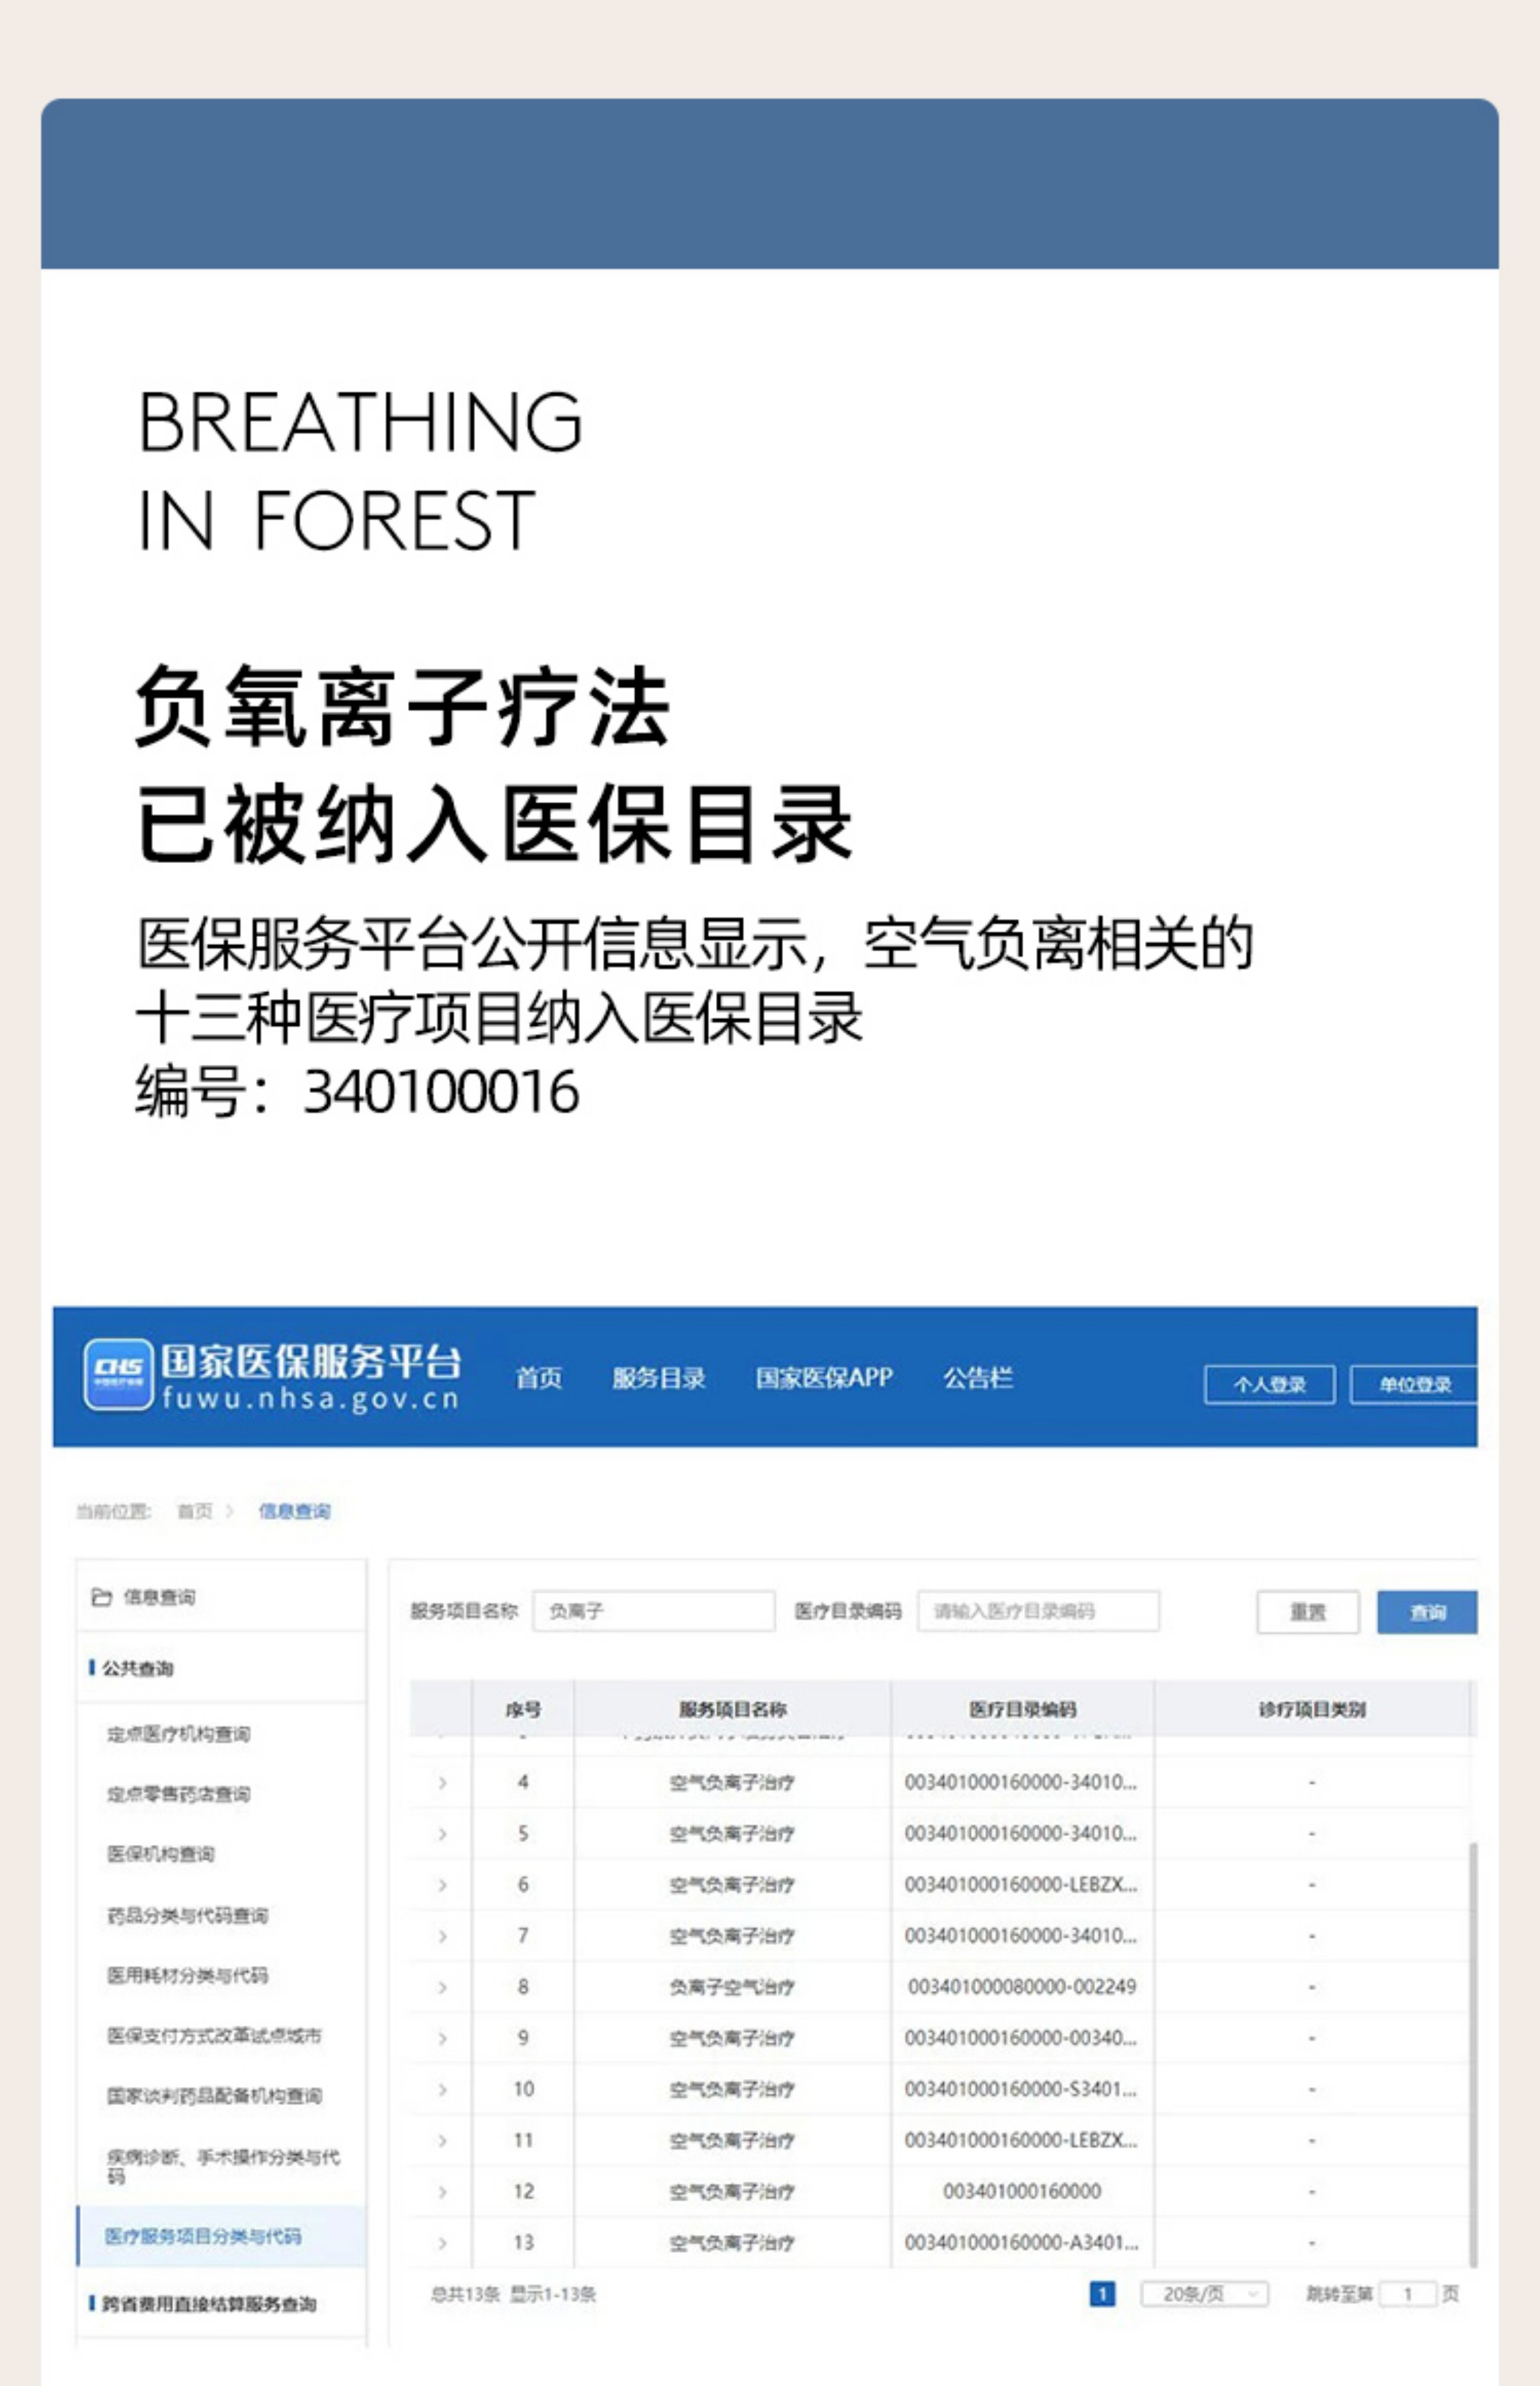Open the 国家医保APP menu item
The image size is (1540, 2386).
coord(823,1378)
